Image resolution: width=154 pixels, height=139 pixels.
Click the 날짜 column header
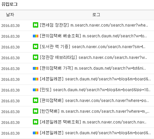(10, 15)
